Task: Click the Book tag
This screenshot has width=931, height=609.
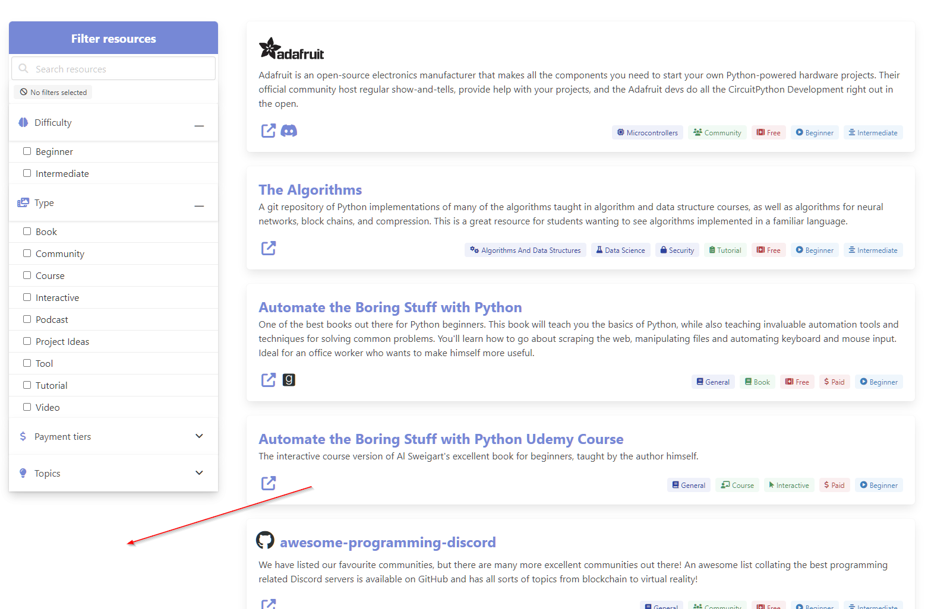Action: coord(758,382)
